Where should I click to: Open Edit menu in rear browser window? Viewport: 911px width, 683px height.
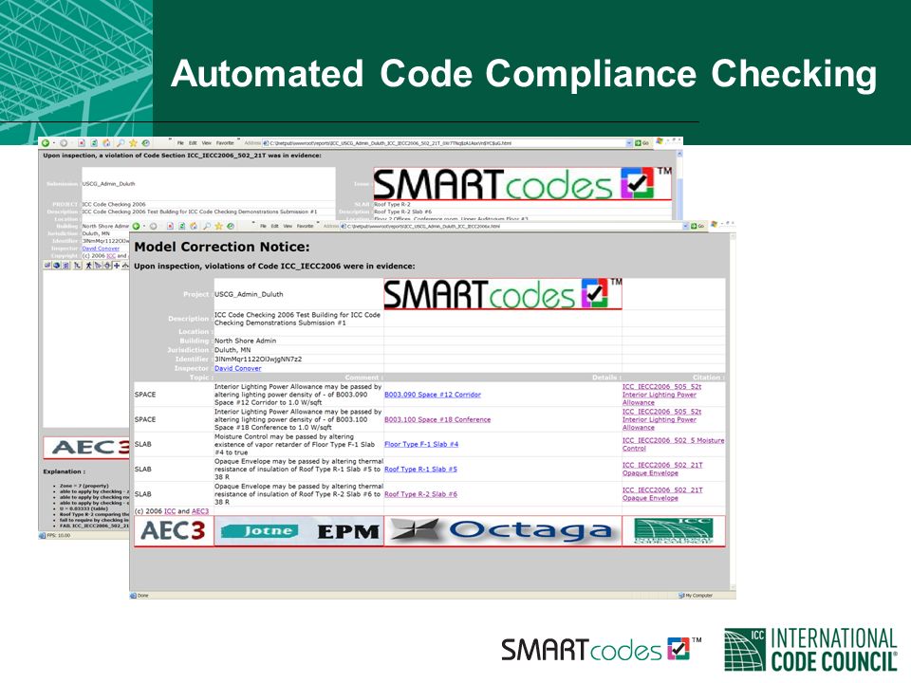[x=193, y=143]
